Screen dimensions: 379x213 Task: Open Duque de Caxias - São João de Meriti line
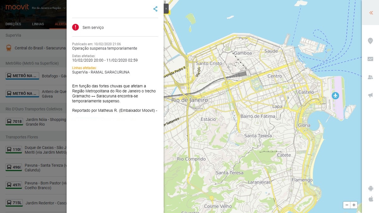point(46,150)
